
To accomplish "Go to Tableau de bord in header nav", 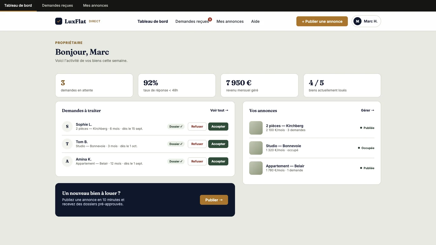I will click(153, 22).
